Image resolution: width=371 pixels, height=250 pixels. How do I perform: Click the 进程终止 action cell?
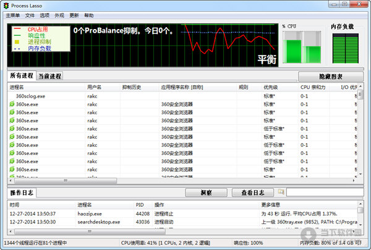click(164, 214)
